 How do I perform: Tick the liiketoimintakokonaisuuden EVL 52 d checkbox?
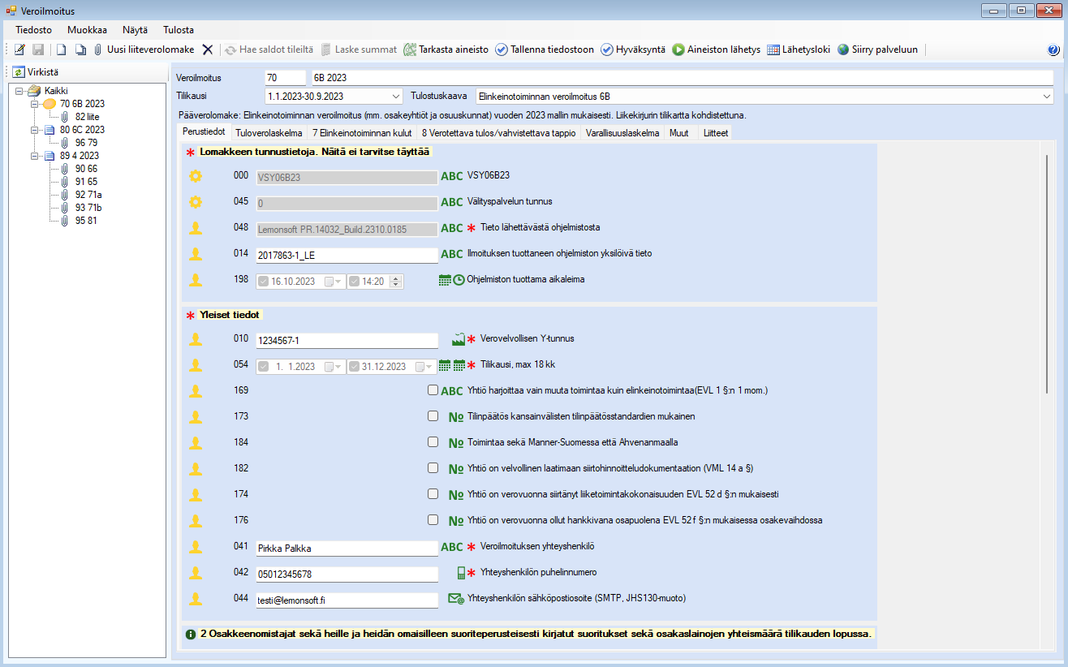[x=433, y=493]
